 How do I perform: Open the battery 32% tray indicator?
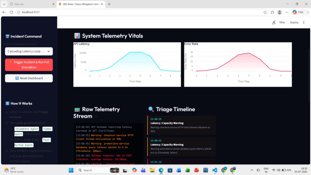287,170
